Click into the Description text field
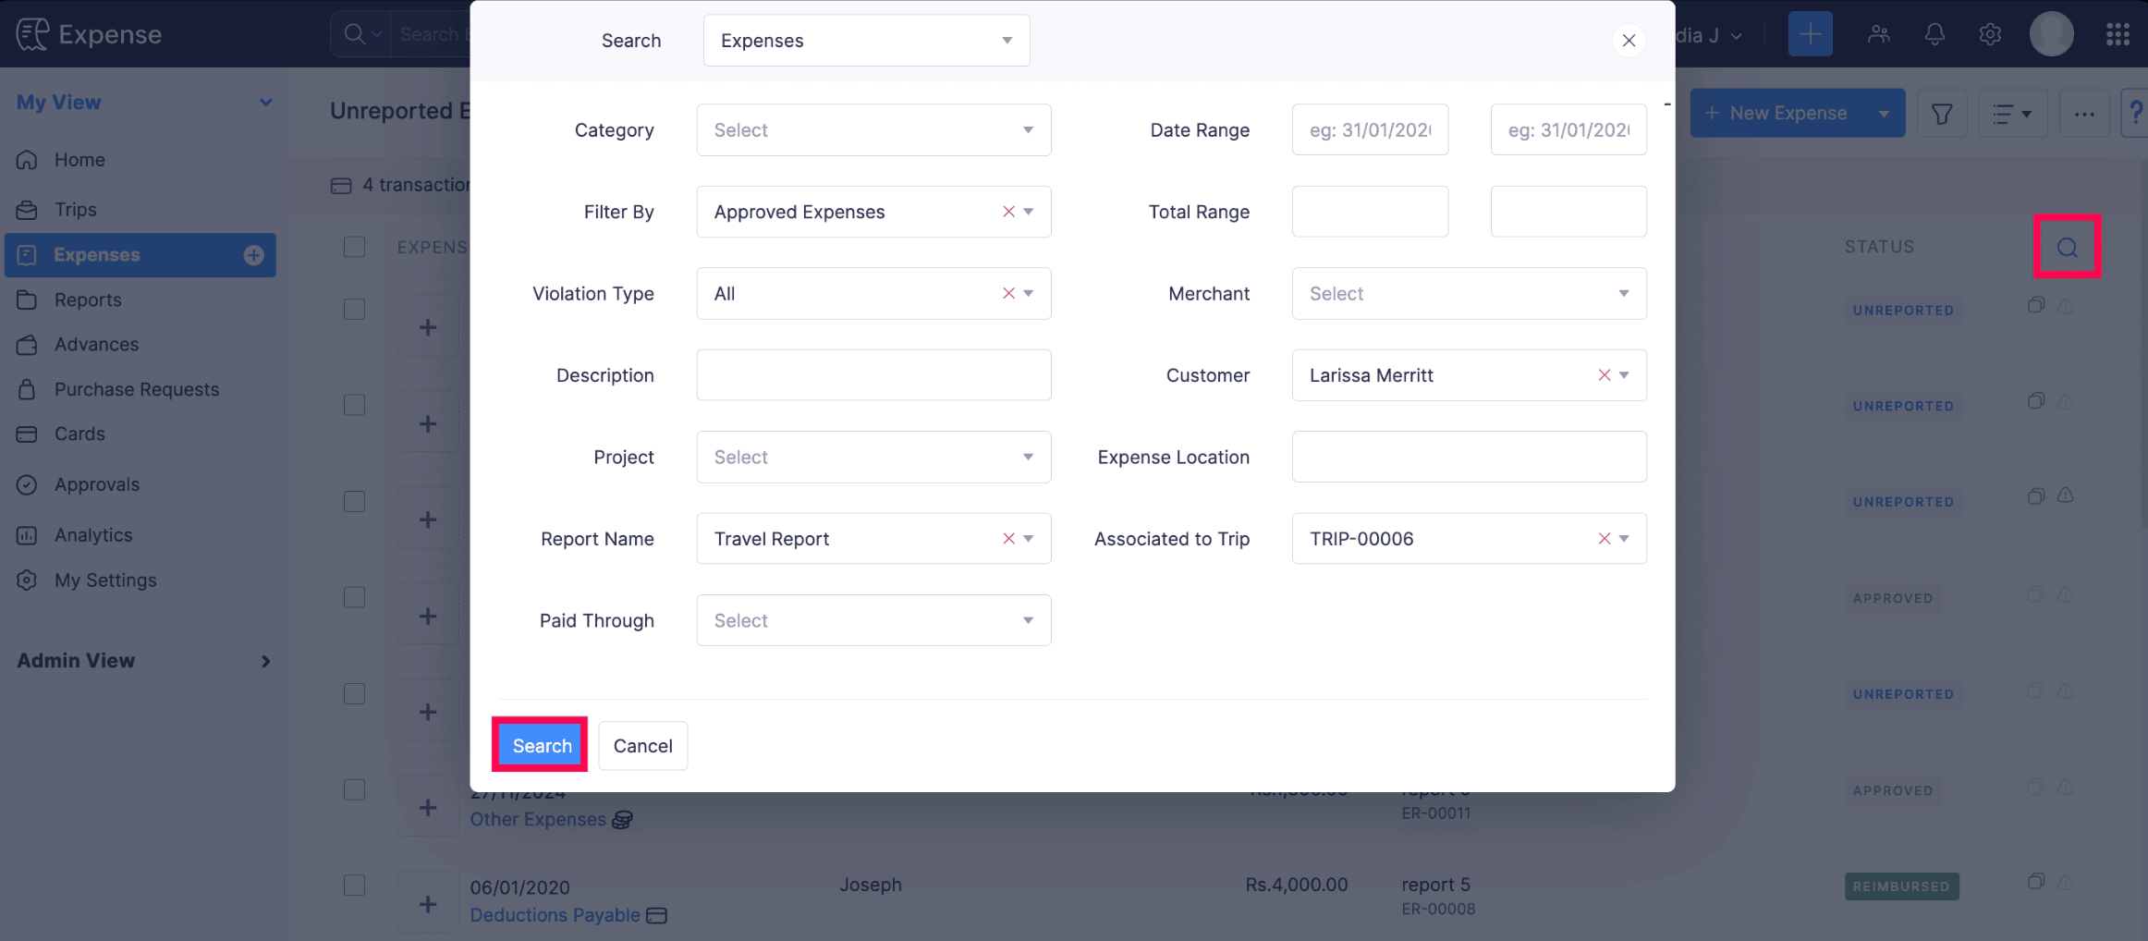The height and width of the screenshot is (941, 2148). [873, 375]
